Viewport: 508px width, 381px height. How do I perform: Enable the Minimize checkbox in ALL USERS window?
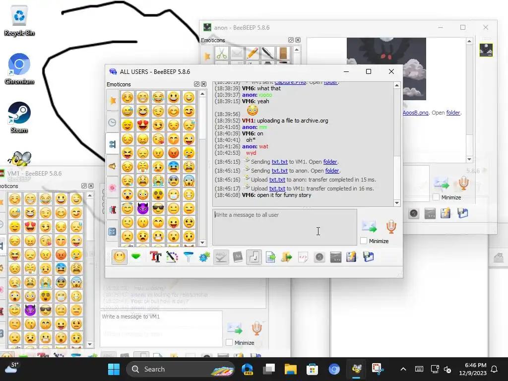pos(364,241)
